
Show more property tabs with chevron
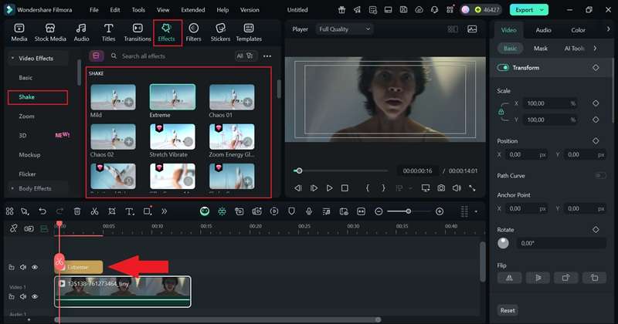click(608, 29)
